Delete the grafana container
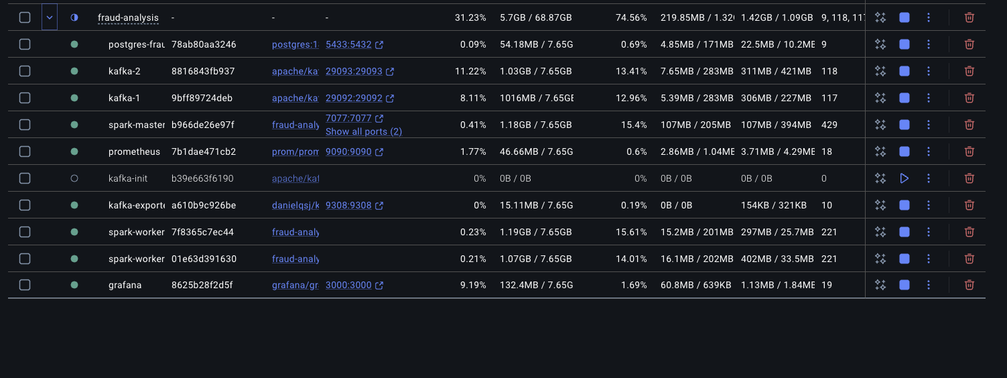 969,286
